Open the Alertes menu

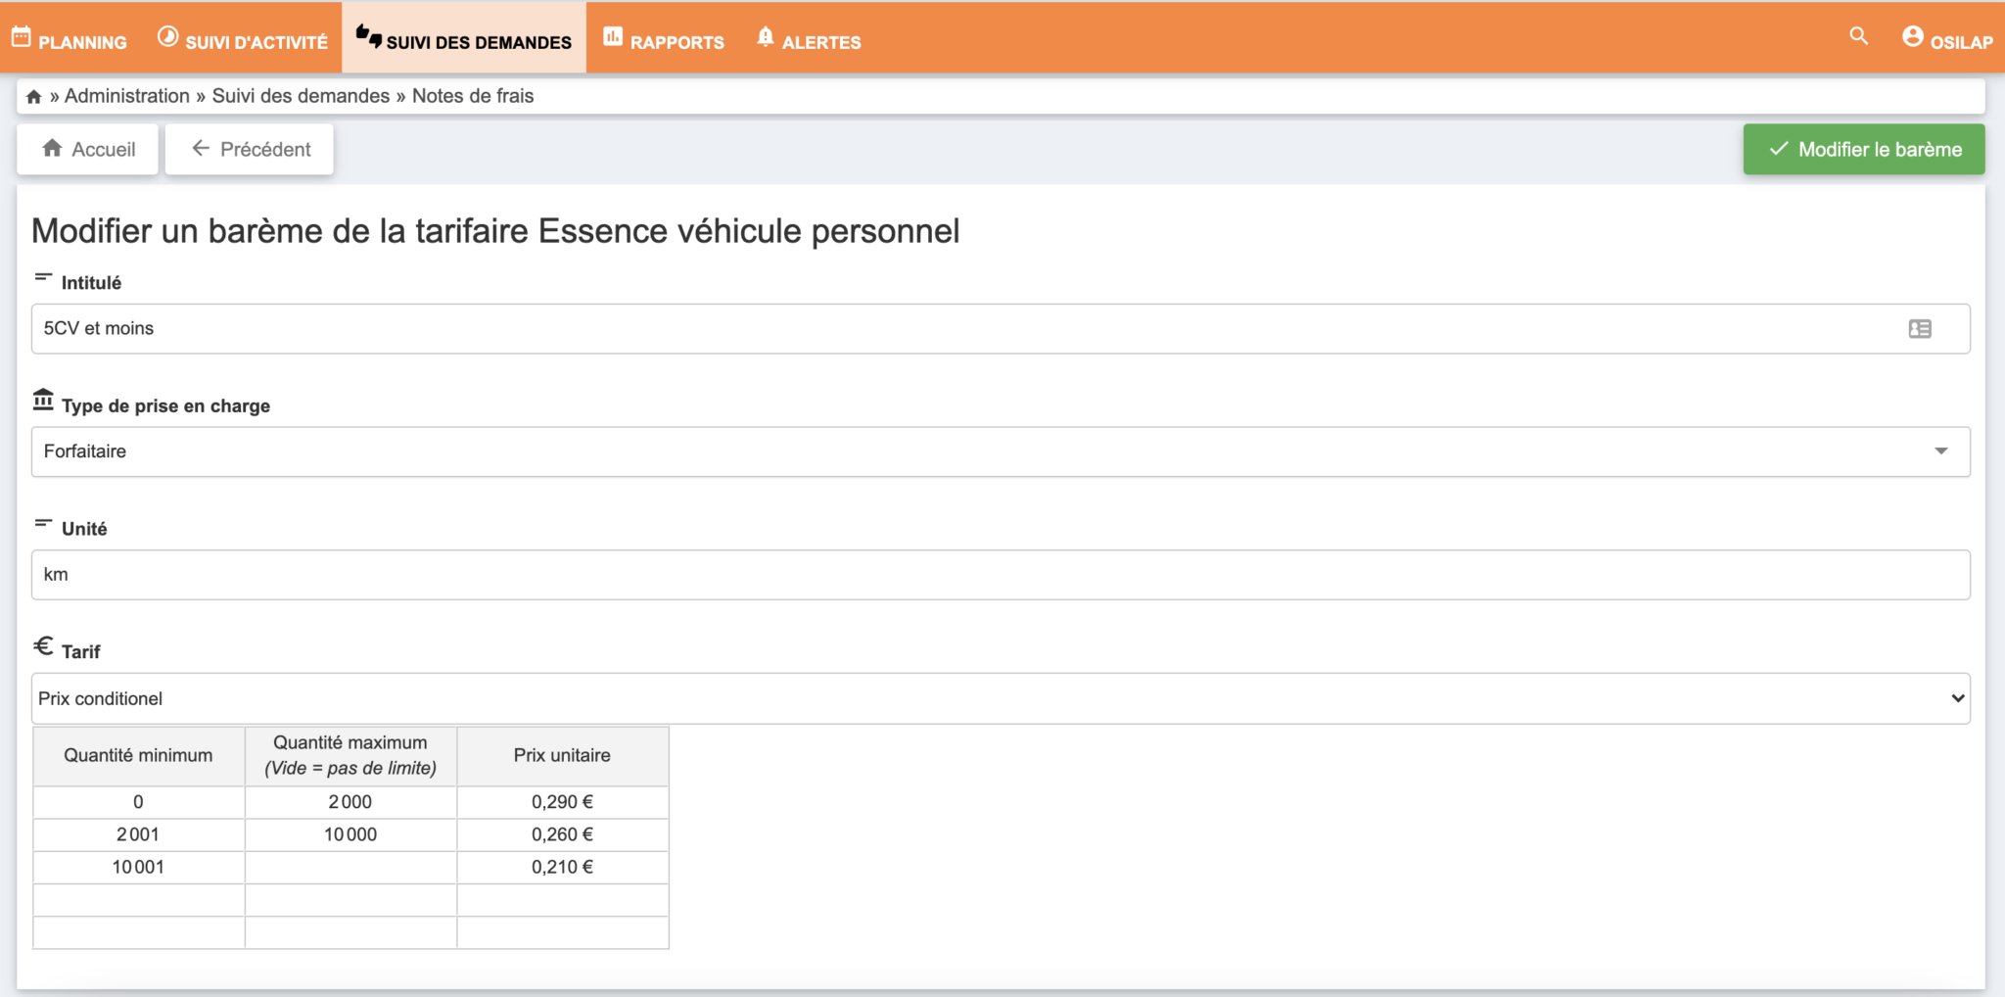point(809,37)
